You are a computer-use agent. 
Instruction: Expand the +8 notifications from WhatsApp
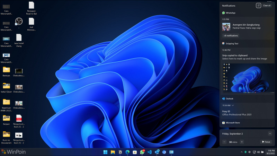point(231,35)
